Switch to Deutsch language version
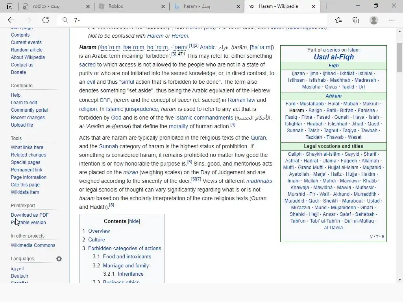403x302 pixels. point(19,276)
